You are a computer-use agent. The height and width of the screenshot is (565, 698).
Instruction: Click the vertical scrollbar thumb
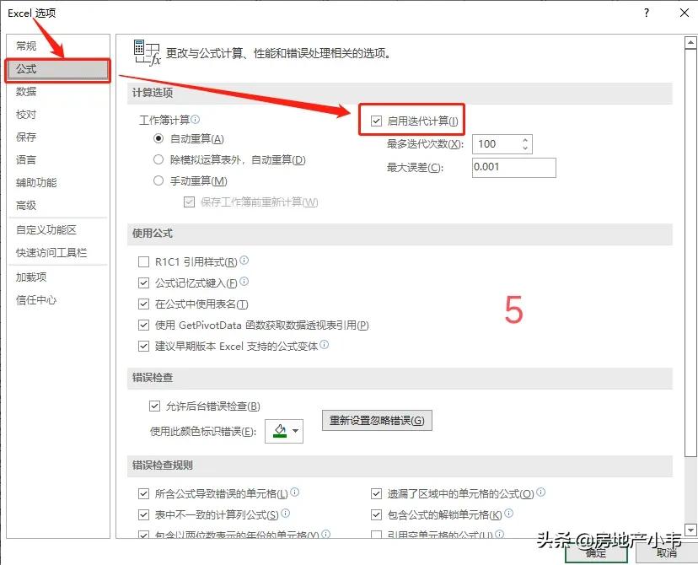690,253
